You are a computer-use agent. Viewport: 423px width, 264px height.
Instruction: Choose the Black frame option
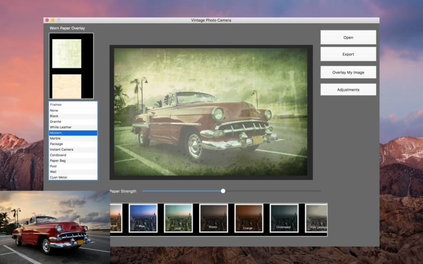pos(73,116)
